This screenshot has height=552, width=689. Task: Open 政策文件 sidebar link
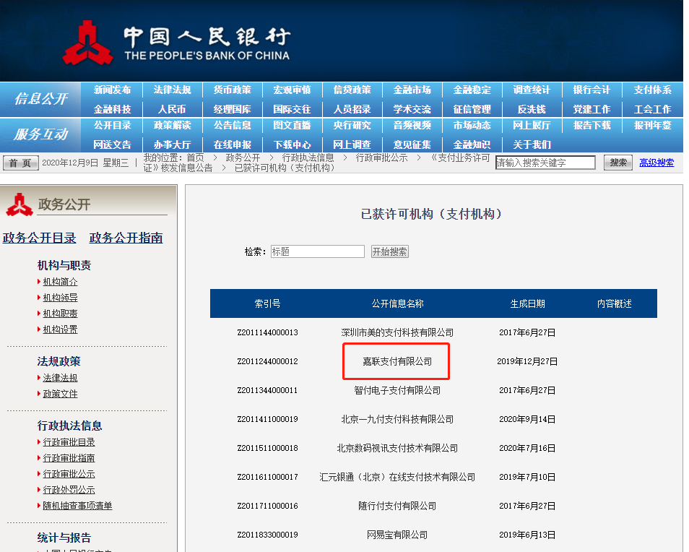[x=60, y=394]
